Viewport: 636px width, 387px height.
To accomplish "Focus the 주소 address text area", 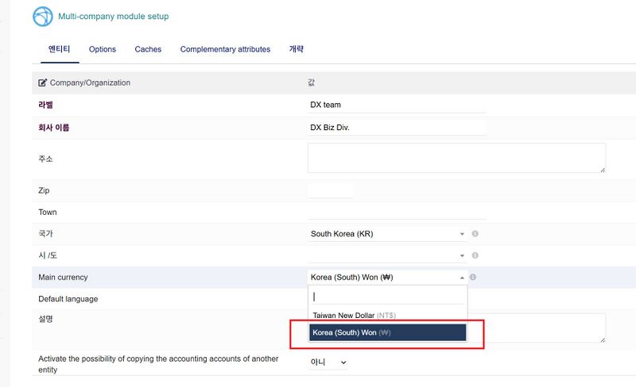I will 456,158.
